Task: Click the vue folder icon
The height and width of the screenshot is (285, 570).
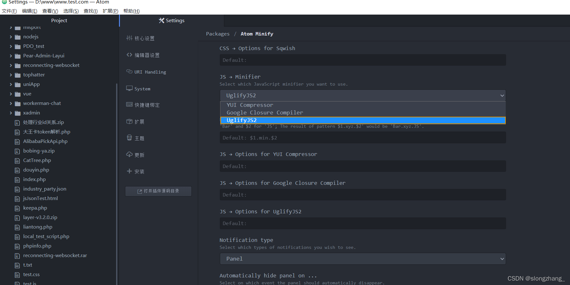Action: [x=18, y=94]
